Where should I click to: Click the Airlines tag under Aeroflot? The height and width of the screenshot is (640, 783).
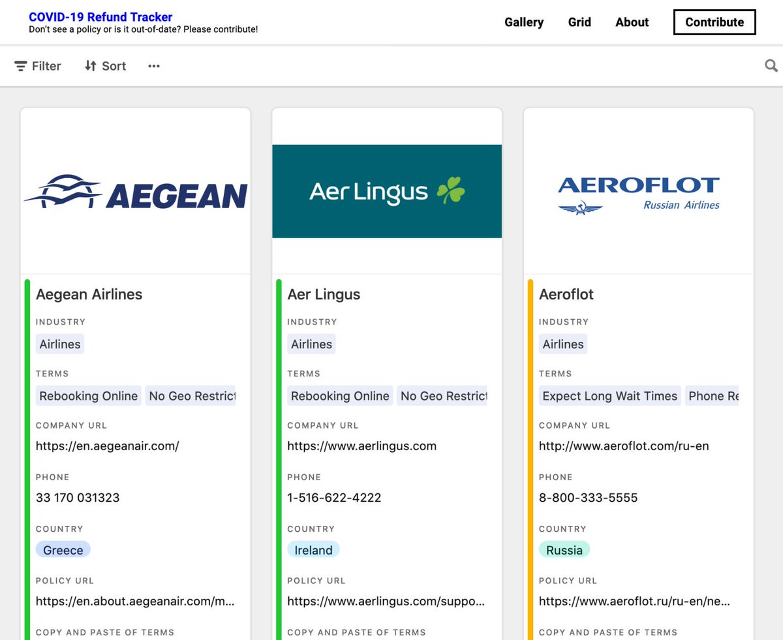coord(563,344)
